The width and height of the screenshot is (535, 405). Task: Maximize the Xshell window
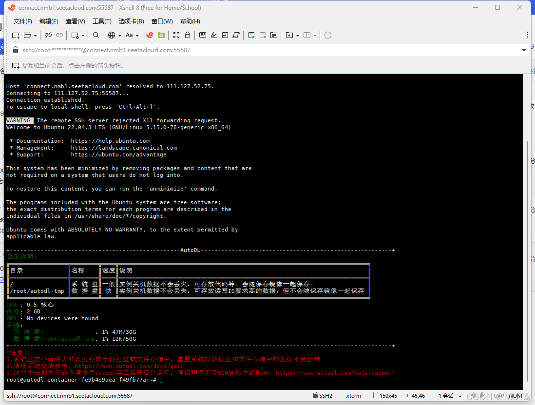pyautogui.click(x=497, y=7)
